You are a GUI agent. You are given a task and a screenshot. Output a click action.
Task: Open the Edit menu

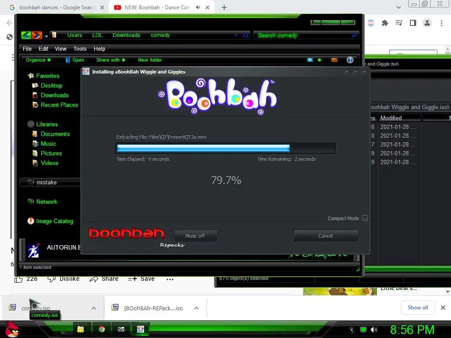click(x=44, y=49)
